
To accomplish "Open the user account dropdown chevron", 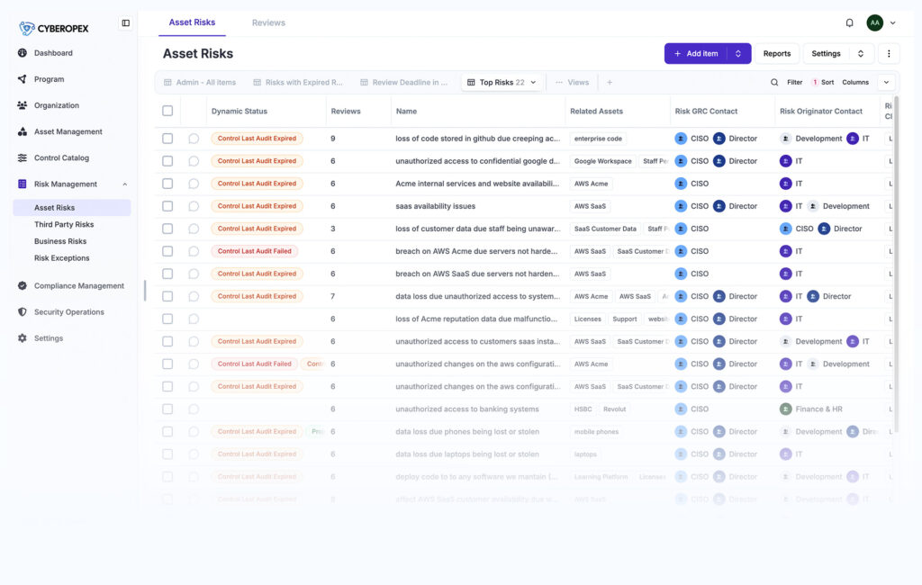I will (x=892, y=22).
